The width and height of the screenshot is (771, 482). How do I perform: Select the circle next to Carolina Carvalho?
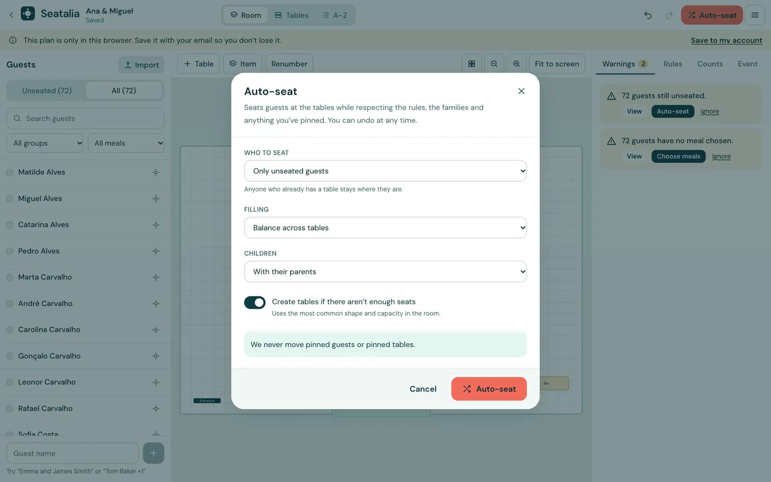click(10, 330)
